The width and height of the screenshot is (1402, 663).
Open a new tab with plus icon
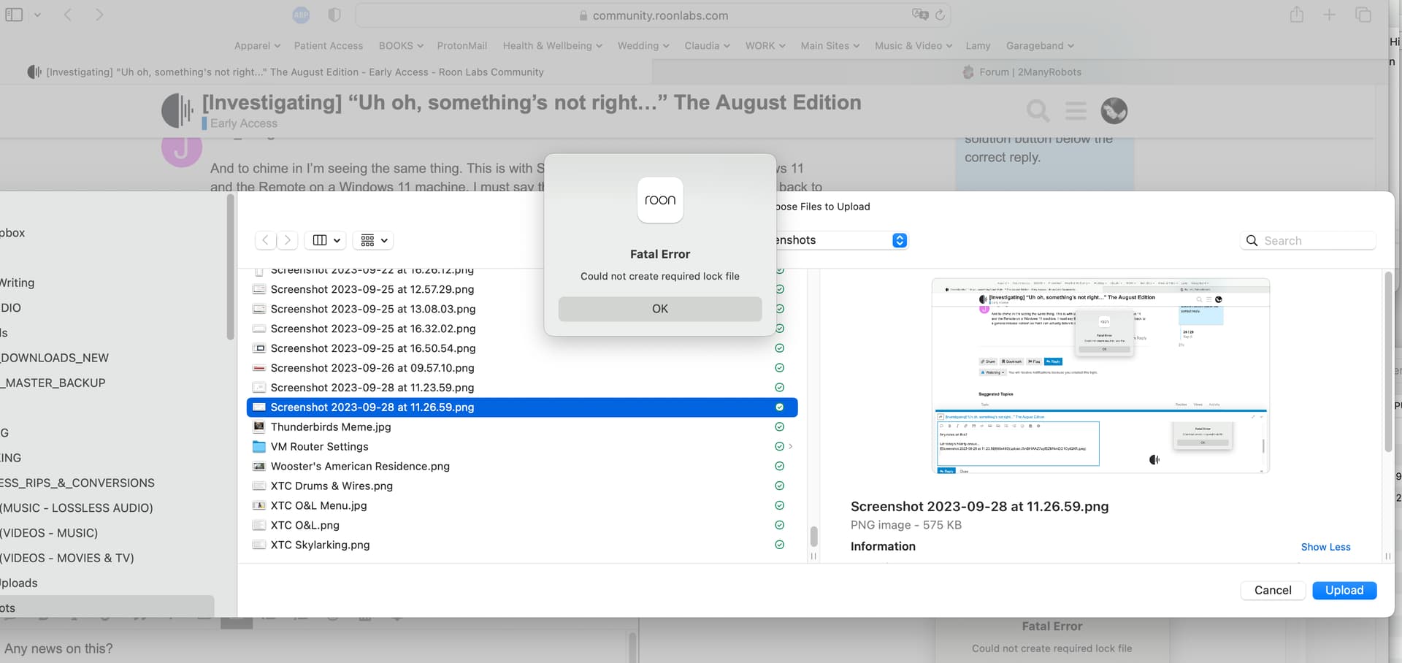pyautogui.click(x=1330, y=15)
